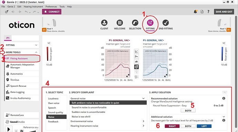Screen dimensions: 238x132
Task: Open the Edit menu
Action: [x=19, y=7]
